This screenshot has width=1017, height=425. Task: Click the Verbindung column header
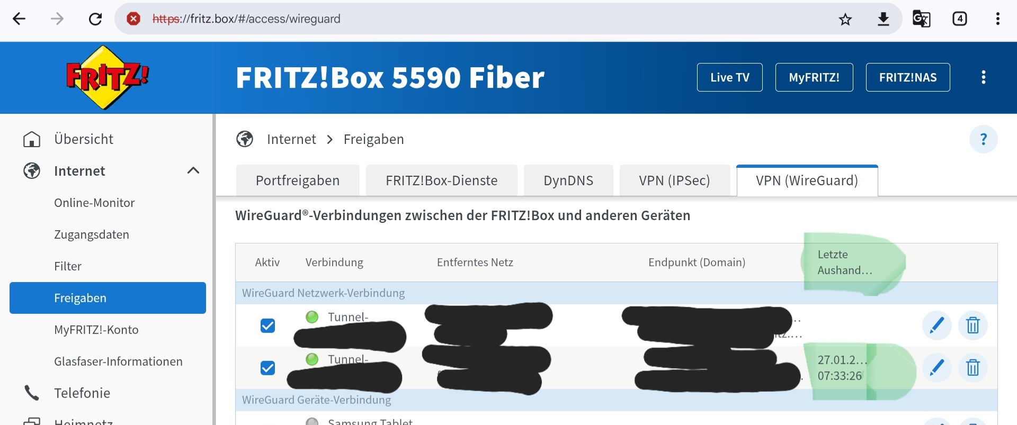point(334,263)
